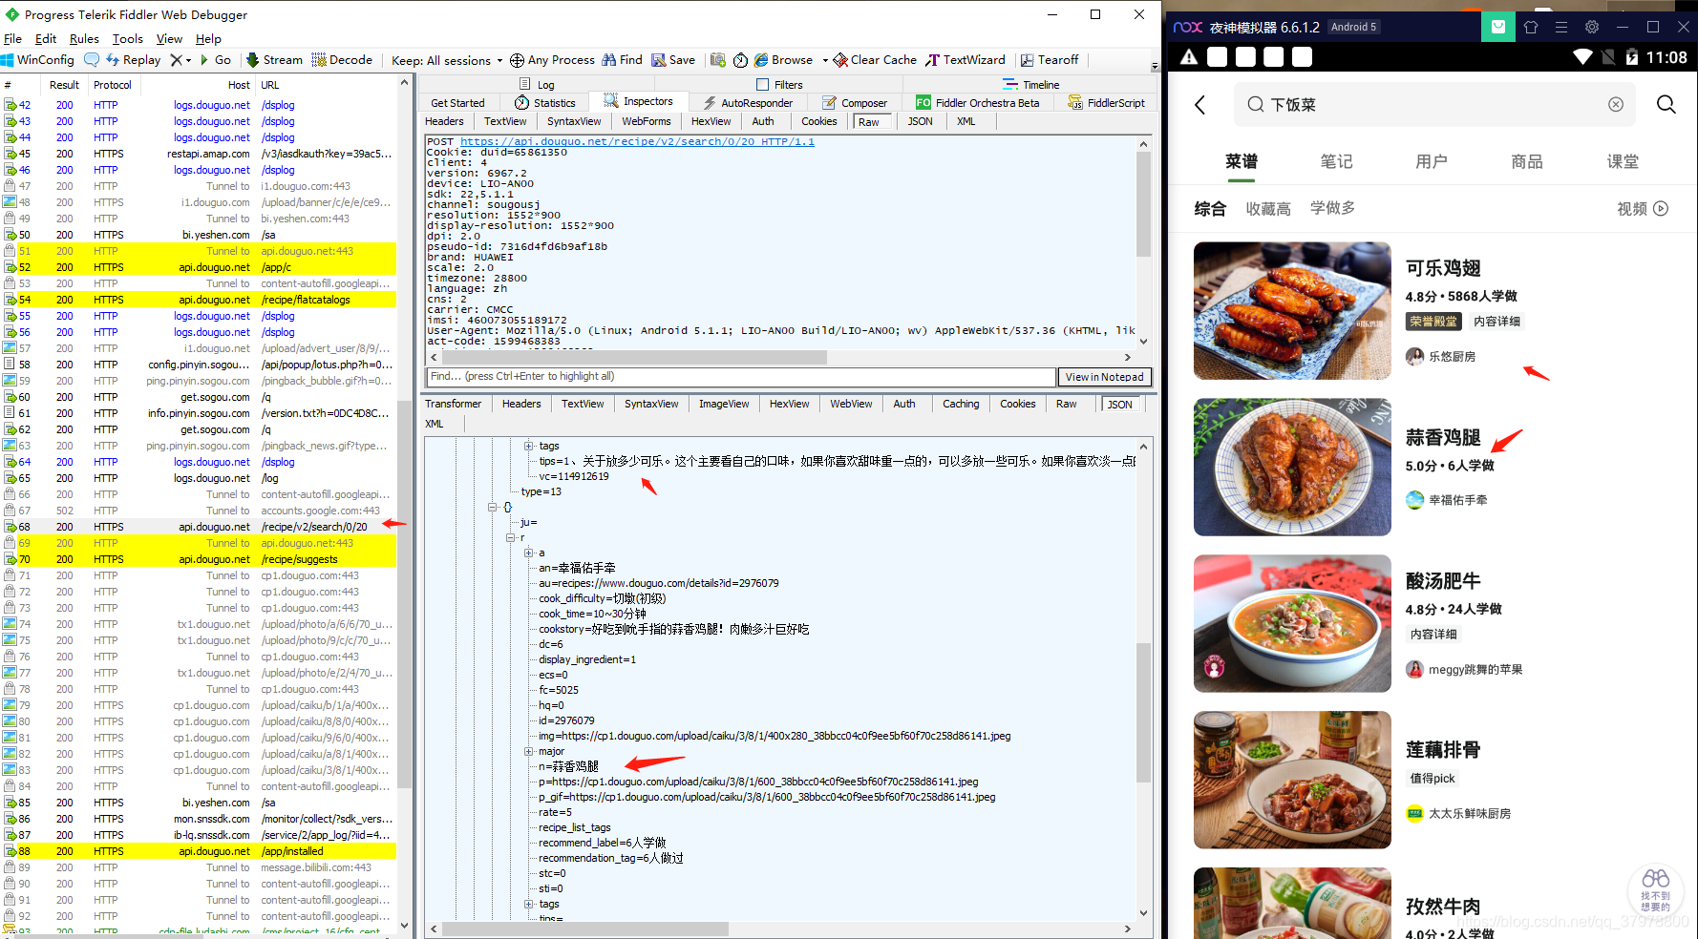Toggle Stream mode in Fiddler toolbar
This screenshot has width=1698, height=939.
coord(274,60)
